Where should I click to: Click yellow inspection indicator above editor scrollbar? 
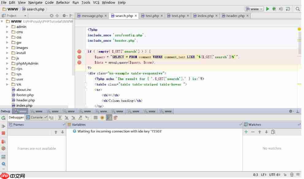pyautogui.click(x=299, y=29)
